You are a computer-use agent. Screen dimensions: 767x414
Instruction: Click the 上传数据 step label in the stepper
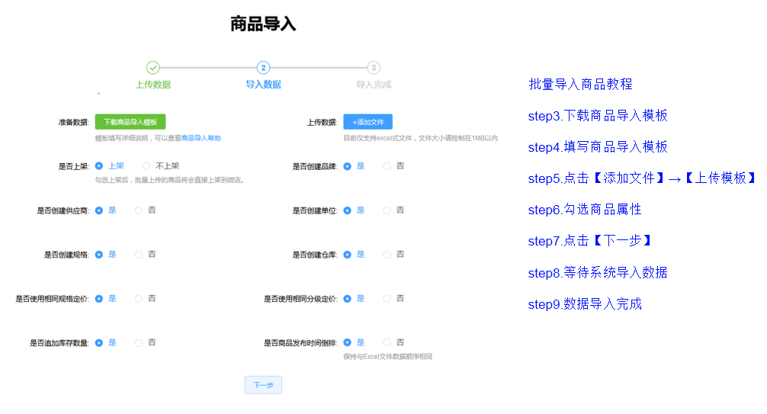pos(153,85)
